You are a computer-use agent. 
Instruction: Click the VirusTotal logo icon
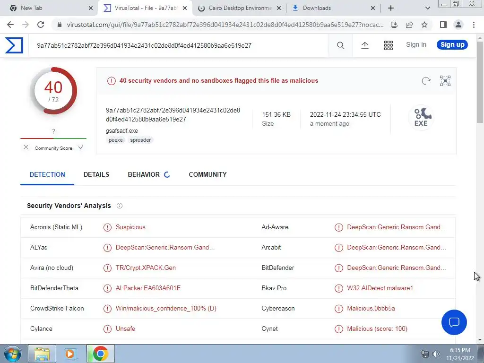pyautogui.click(x=14, y=45)
